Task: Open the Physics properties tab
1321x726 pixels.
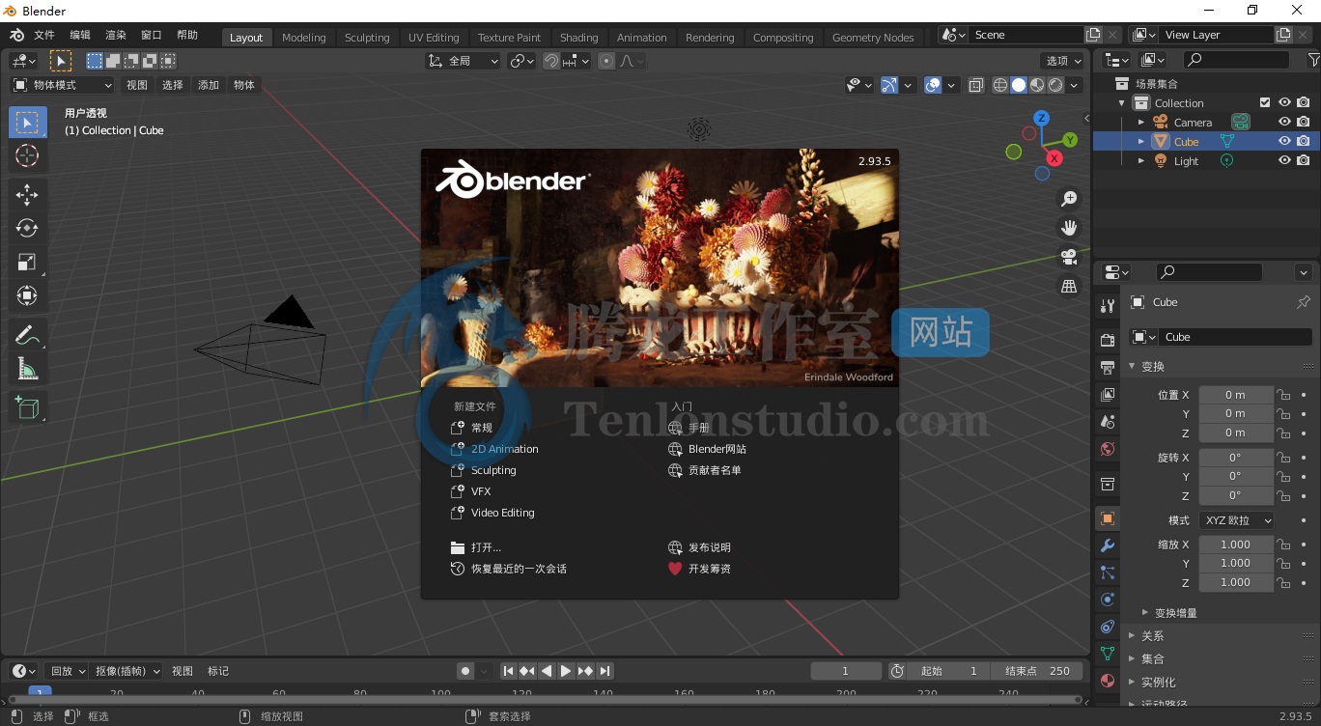Action: point(1108,600)
